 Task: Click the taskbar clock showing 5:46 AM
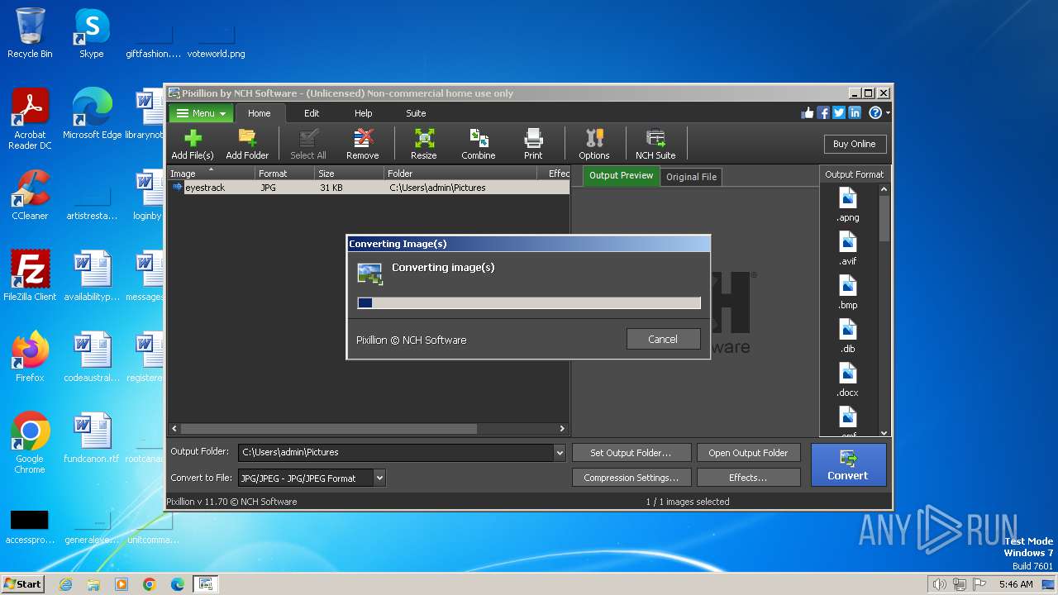pos(1016,584)
